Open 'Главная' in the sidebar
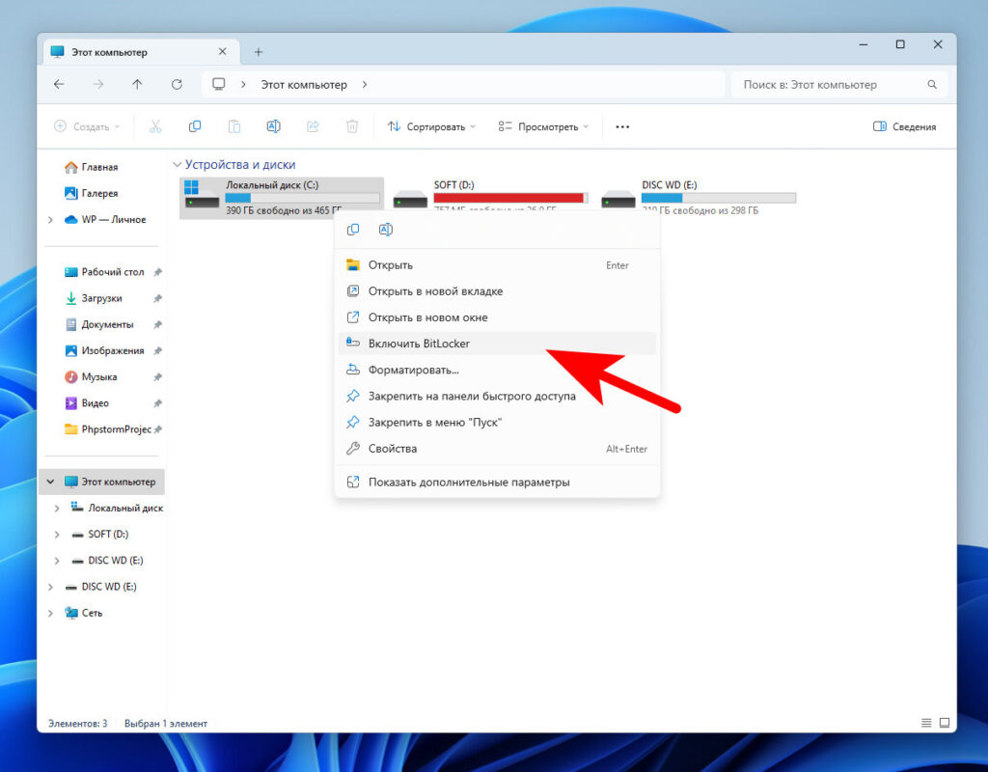Screen dimensions: 988x772 [x=92, y=167]
